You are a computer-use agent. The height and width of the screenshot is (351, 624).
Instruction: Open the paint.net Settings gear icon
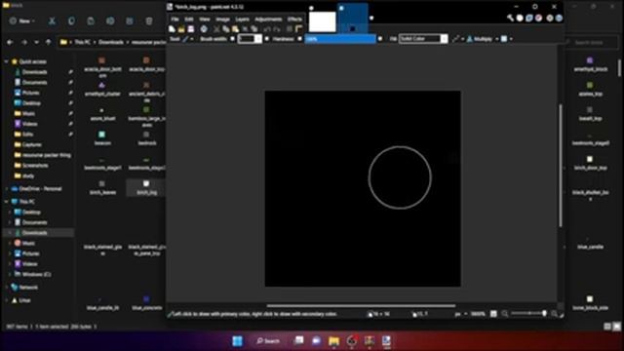click(550, 18)
